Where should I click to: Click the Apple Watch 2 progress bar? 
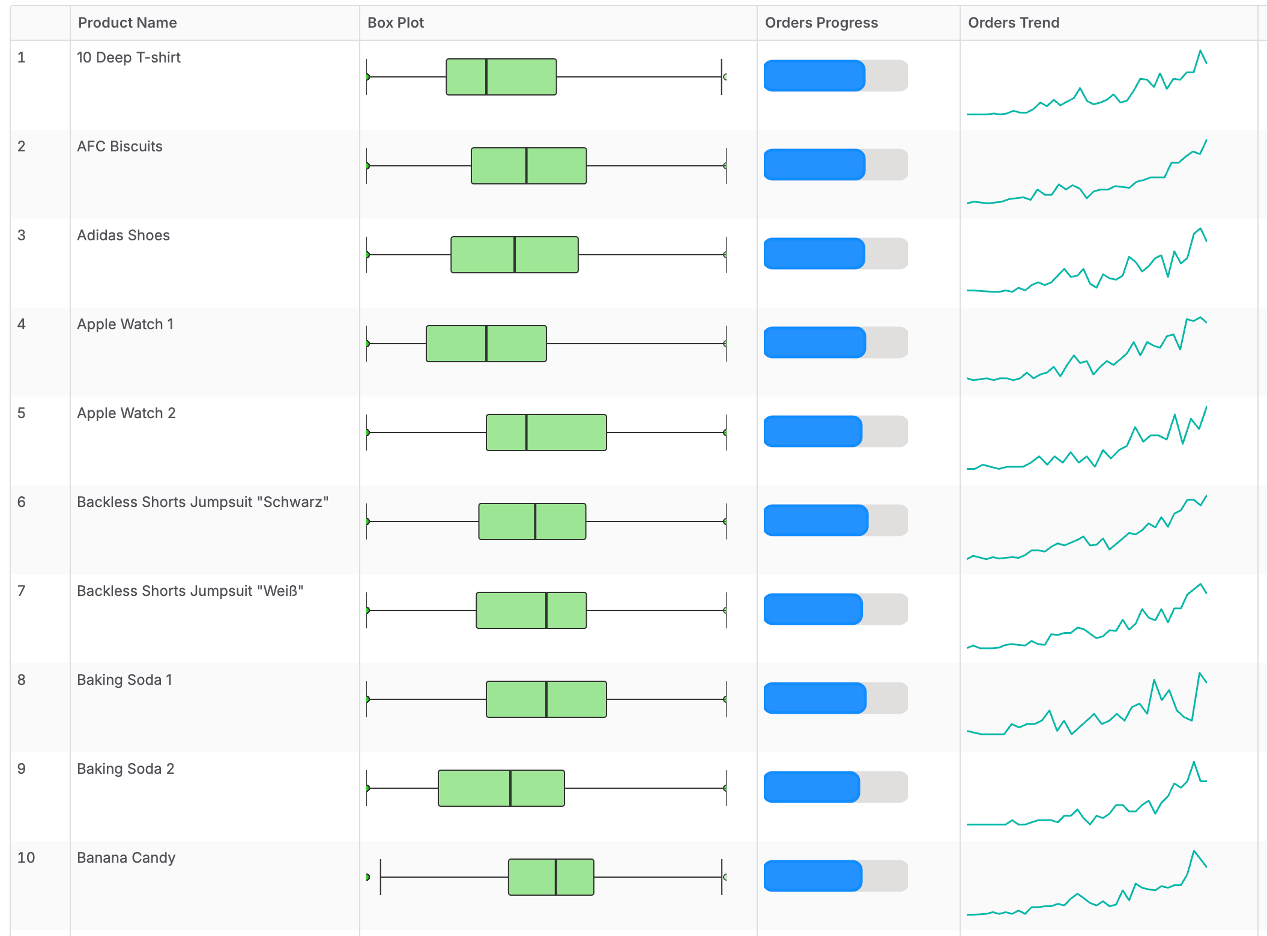835,431
